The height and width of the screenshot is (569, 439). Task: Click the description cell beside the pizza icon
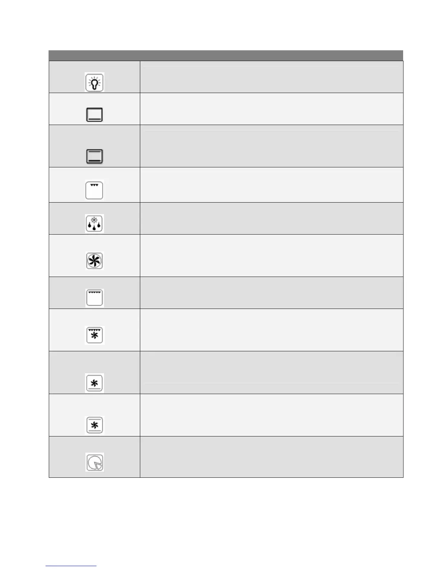271,457
